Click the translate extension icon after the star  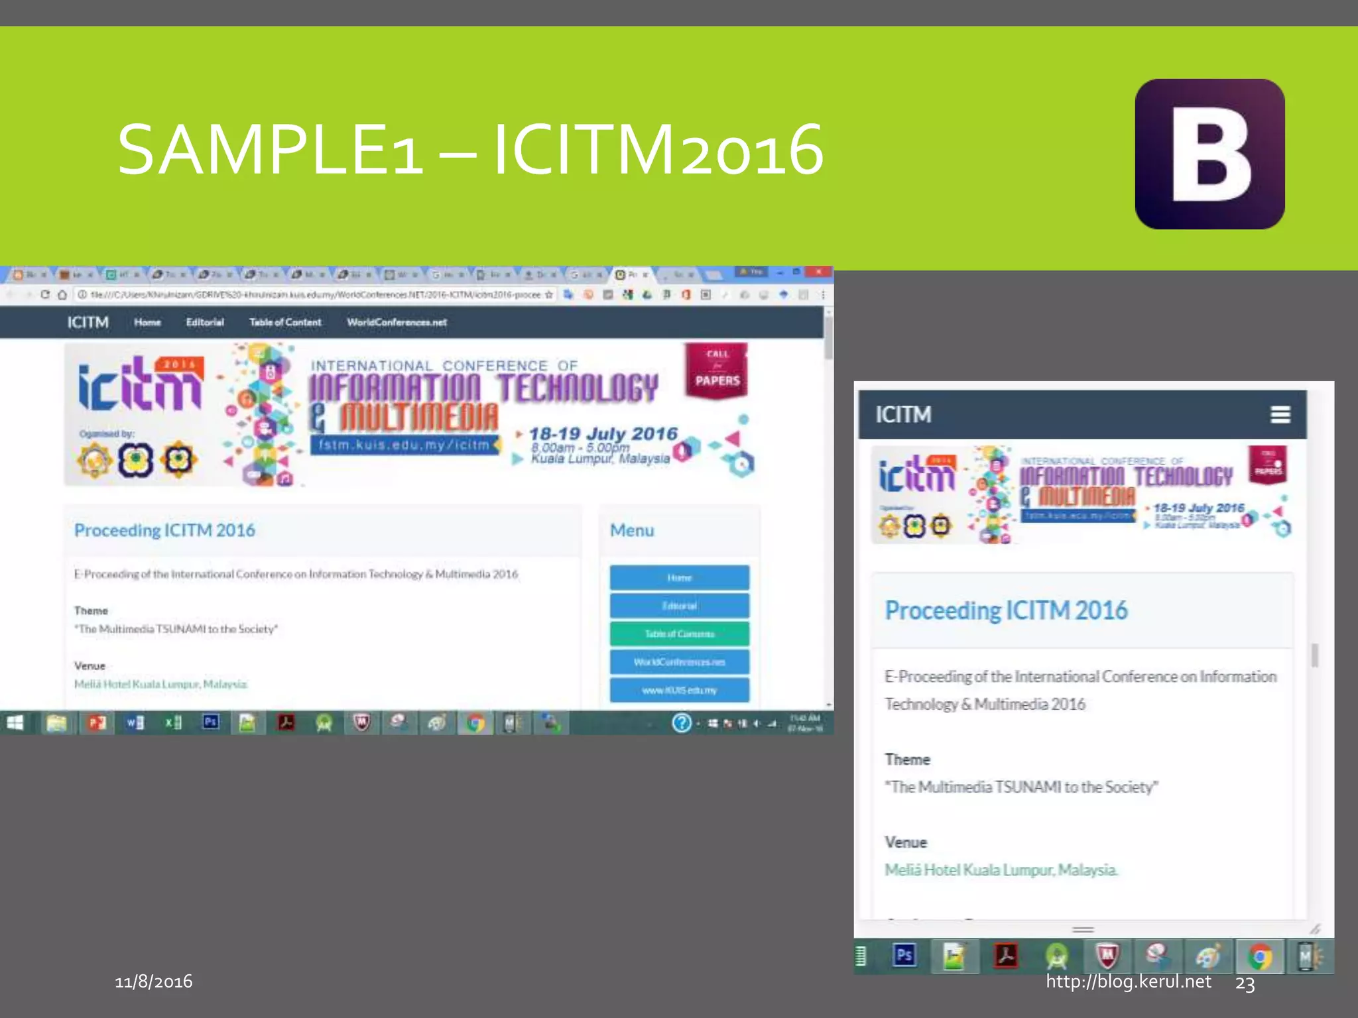click(x=568, y=295)
